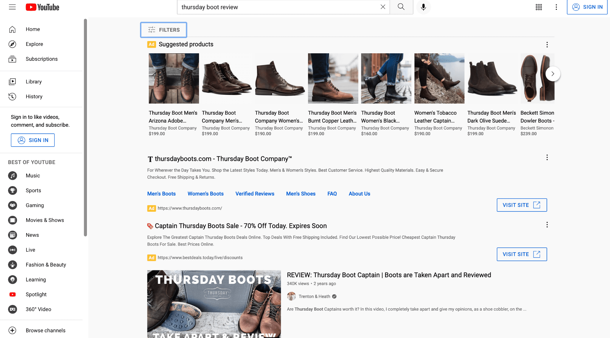This screenshot has width=610, height=338.
Task: Open the hamburger guide menu
Action: click(12, 7)
